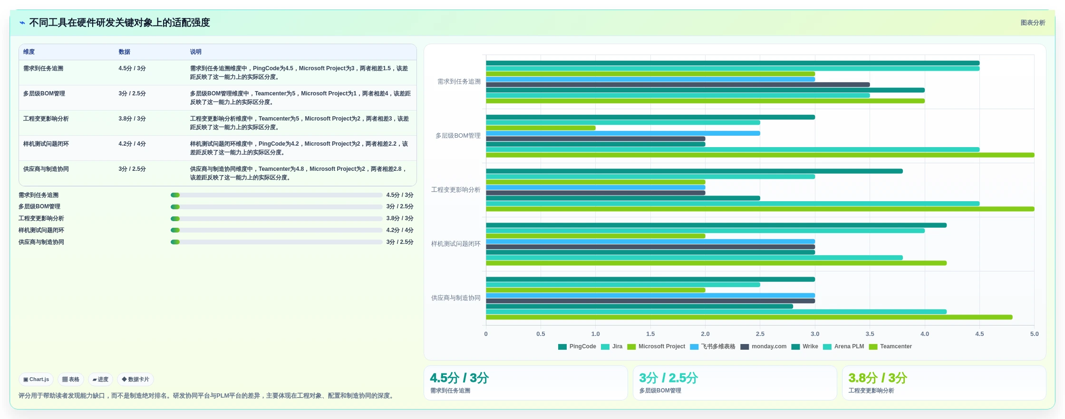The image size is (1065, 419).
Task: Open the 3.8分 / 3分 工程变更影响分析 data card
Action: [944, 383]
